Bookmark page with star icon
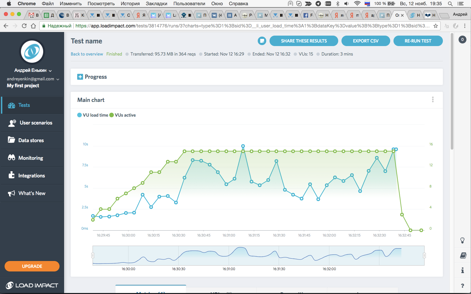471x294 pixels. pos(436,26)
